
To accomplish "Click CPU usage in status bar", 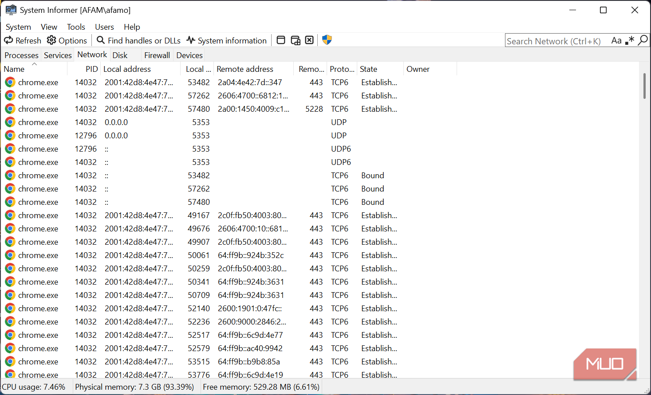I will point(34,387).
